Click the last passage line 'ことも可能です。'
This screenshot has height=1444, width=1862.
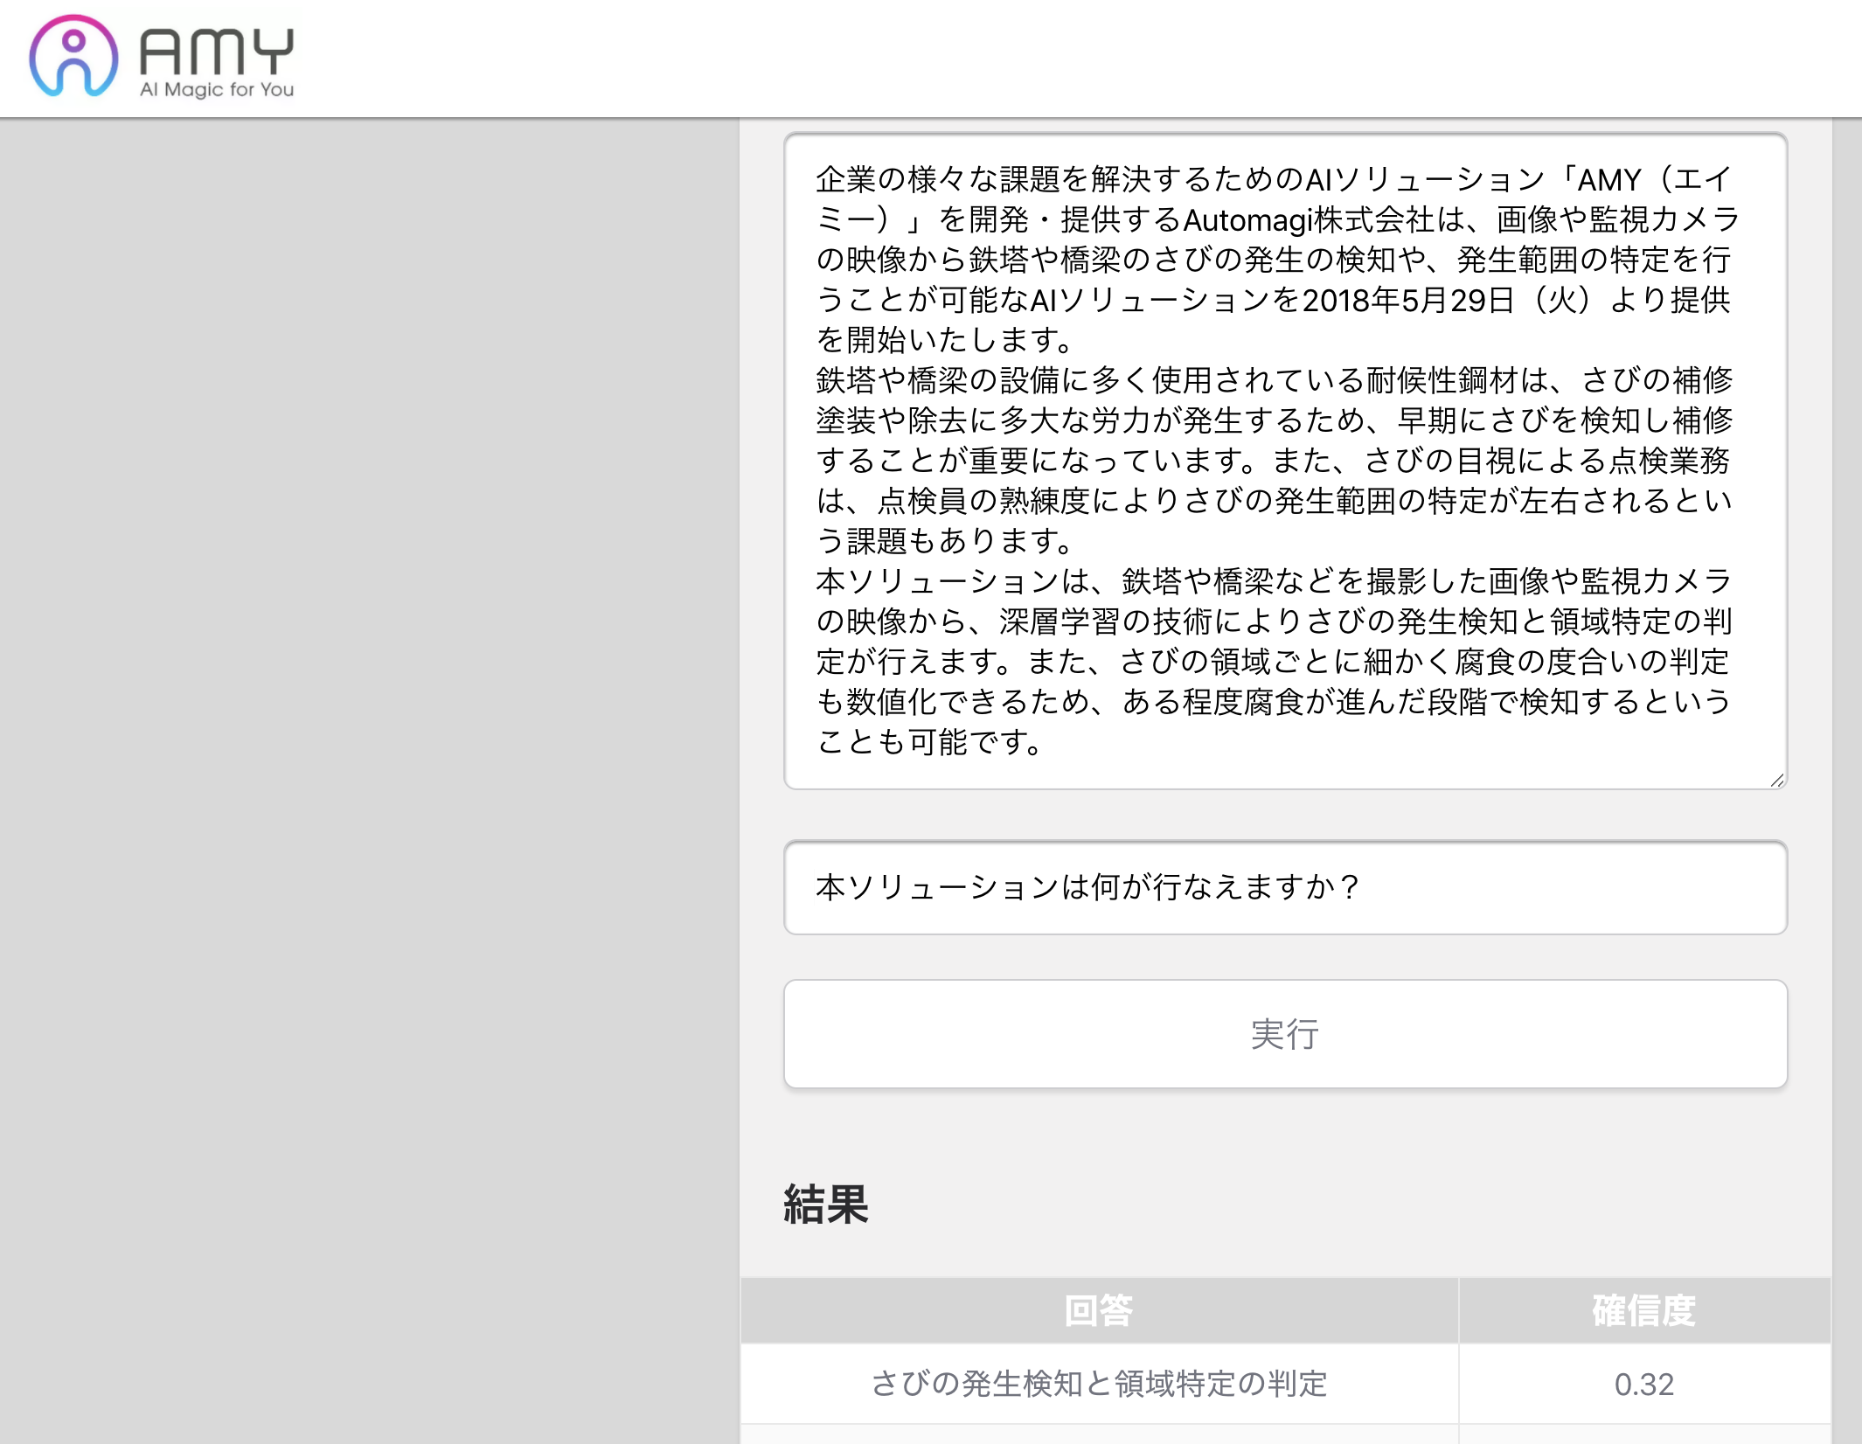930,742
